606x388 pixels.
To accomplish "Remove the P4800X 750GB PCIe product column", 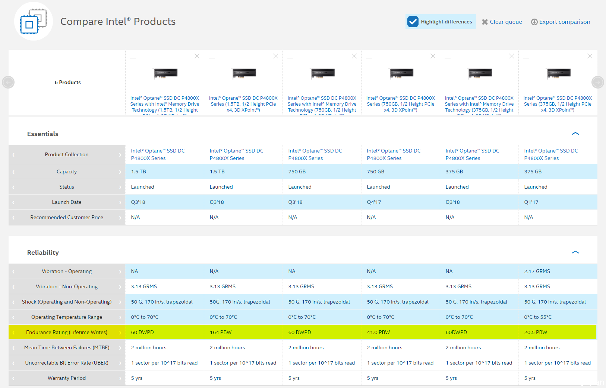I will [433, 56].
